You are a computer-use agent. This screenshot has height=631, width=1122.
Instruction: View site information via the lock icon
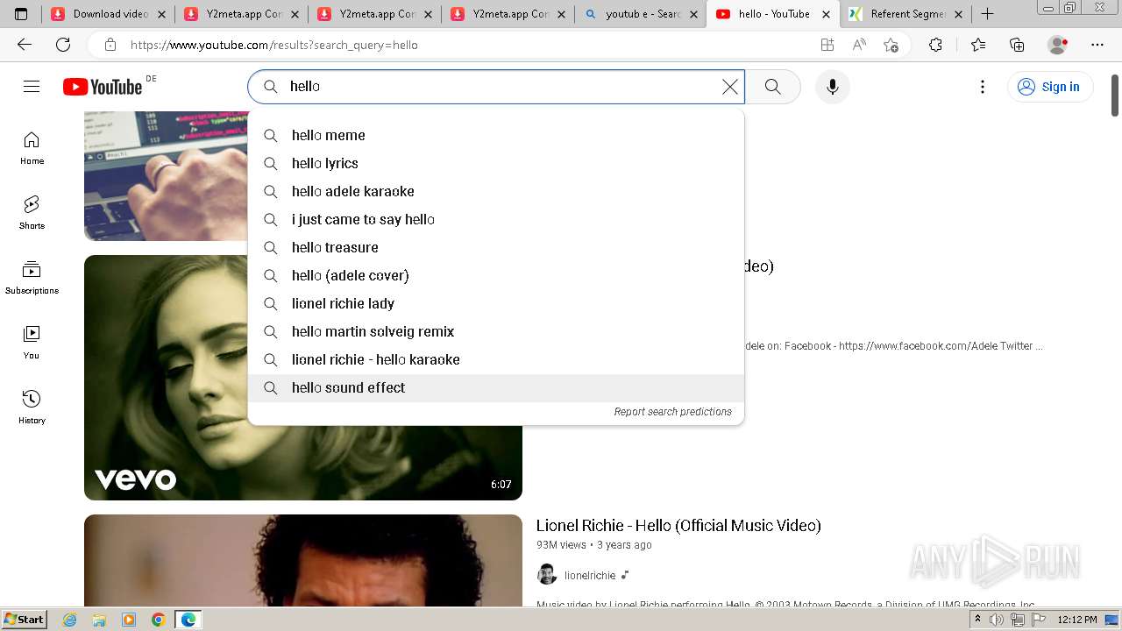point(110,45)
